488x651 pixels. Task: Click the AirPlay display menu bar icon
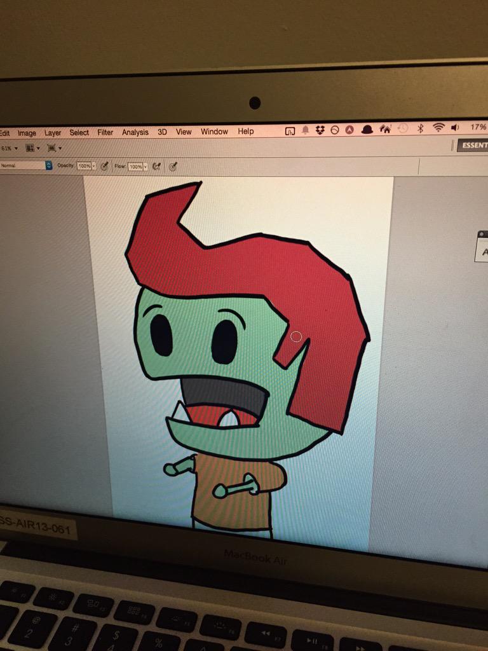(x=290, y=131)
